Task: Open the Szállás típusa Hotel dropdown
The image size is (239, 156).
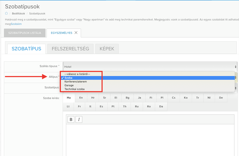Action: point(150,67)
